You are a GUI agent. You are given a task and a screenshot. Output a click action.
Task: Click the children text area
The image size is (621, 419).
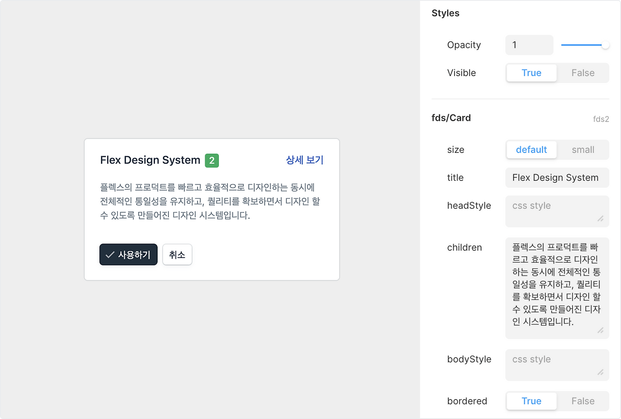557,288
